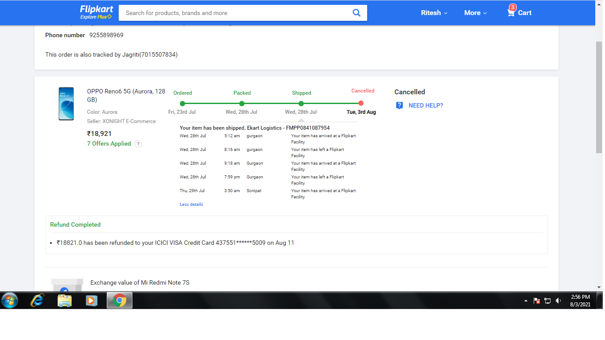Click the Cancelled milestone dot
The image size is (605, 340).
click(x=361, y=103)
